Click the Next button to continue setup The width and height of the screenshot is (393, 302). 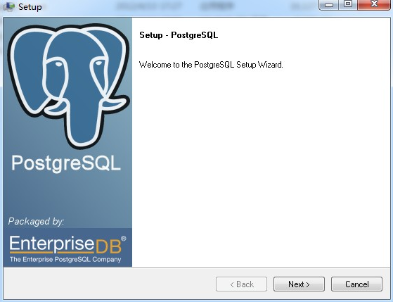(299, 284)
